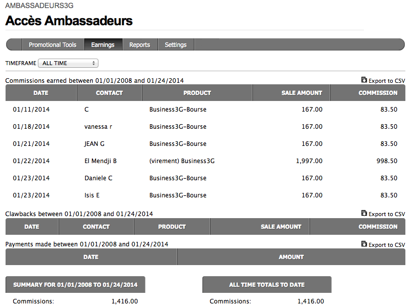Screen dimensions: 418x308
Task: Select the El Mendji B commission row
Action: coord(100,161)
